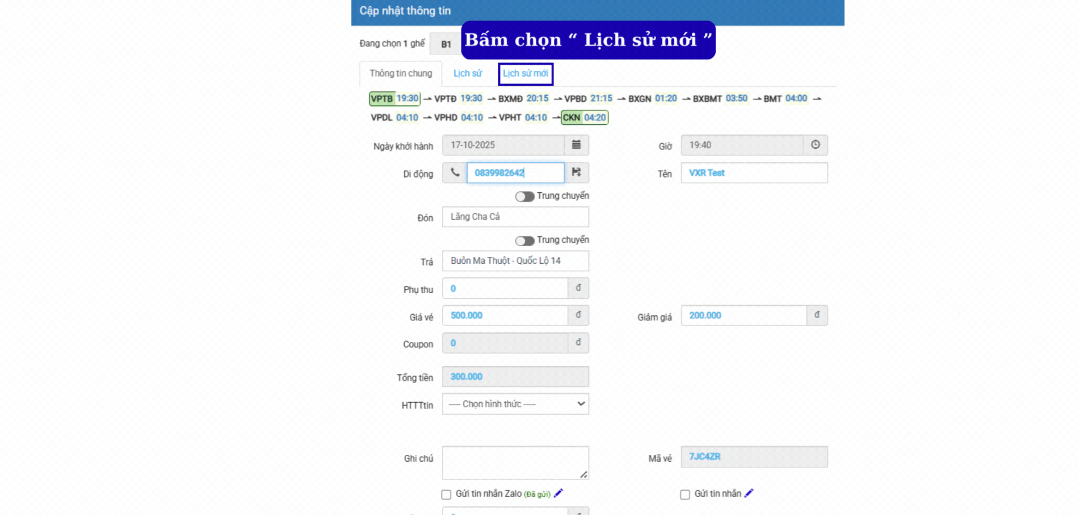The height and width of the screenshot is (515, 1079).
Task: Open the HTTTtin payment method dropdown
Action: (515, 404)
